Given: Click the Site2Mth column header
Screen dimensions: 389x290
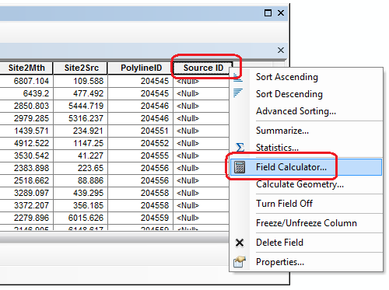Looking at the screenshot, I should pos(26,68).
